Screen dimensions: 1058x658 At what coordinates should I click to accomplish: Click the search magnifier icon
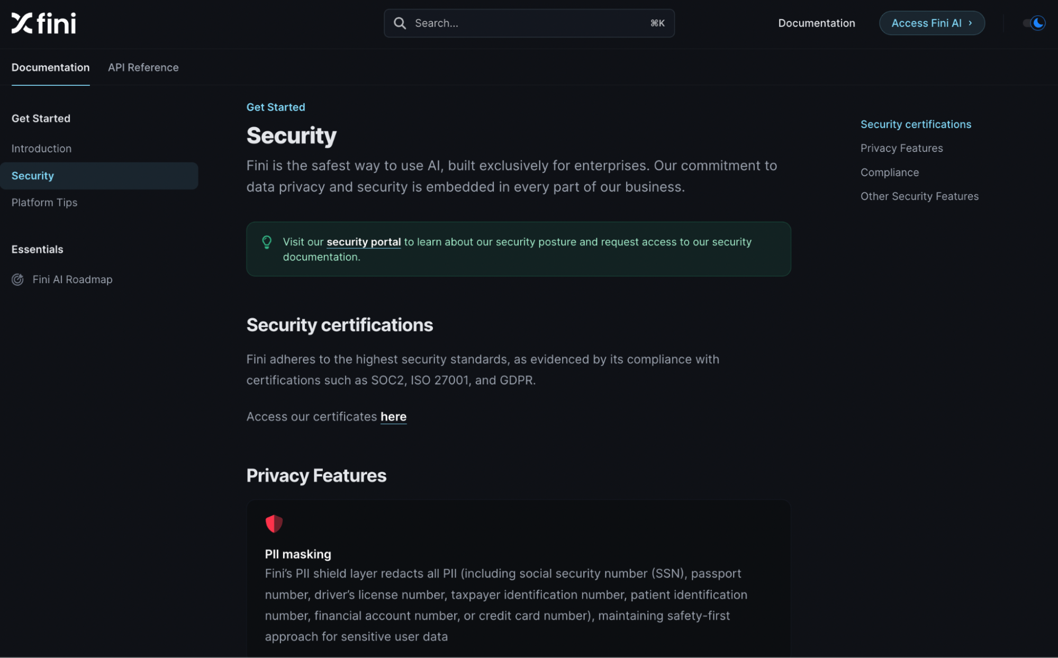400,23
